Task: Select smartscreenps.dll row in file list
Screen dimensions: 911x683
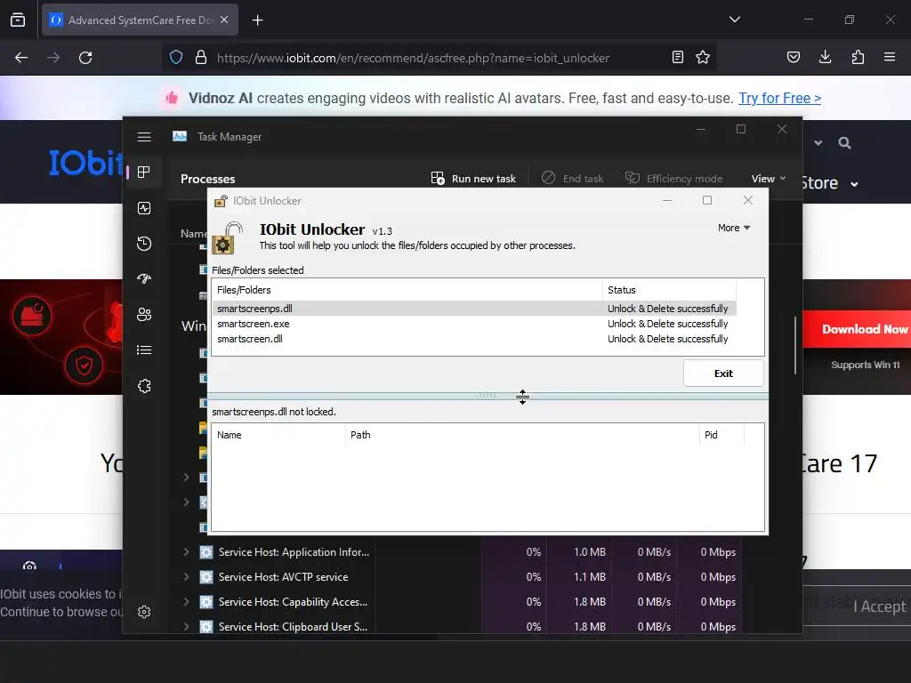Action: [474, 309]
